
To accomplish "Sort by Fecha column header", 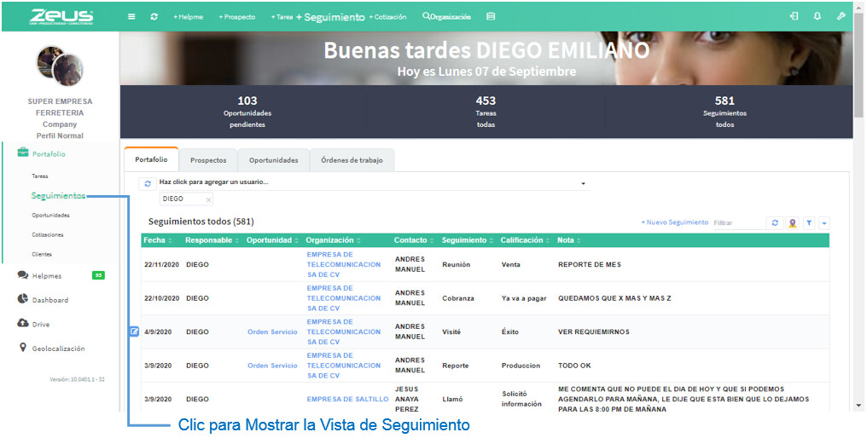I will click(158, 240).
